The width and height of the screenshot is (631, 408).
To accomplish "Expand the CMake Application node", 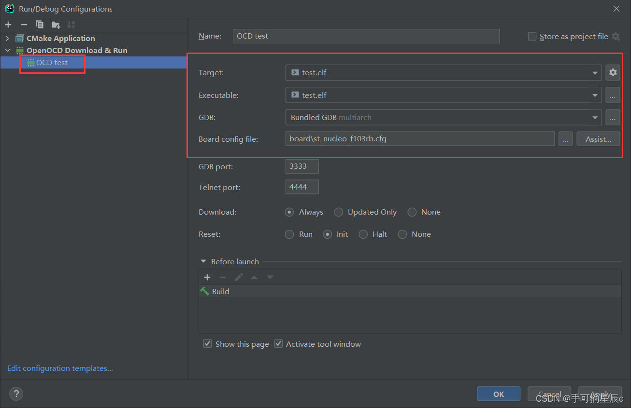I will coord(7,39).
